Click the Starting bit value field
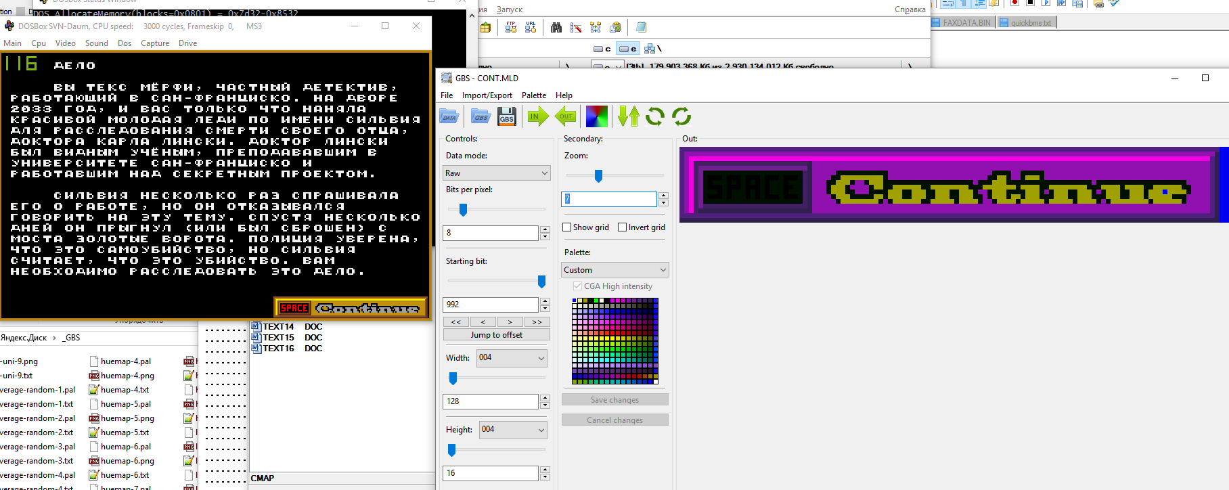Image resolution: width=1229 pixels, height=490 pixels. click(x=490, y=305)
